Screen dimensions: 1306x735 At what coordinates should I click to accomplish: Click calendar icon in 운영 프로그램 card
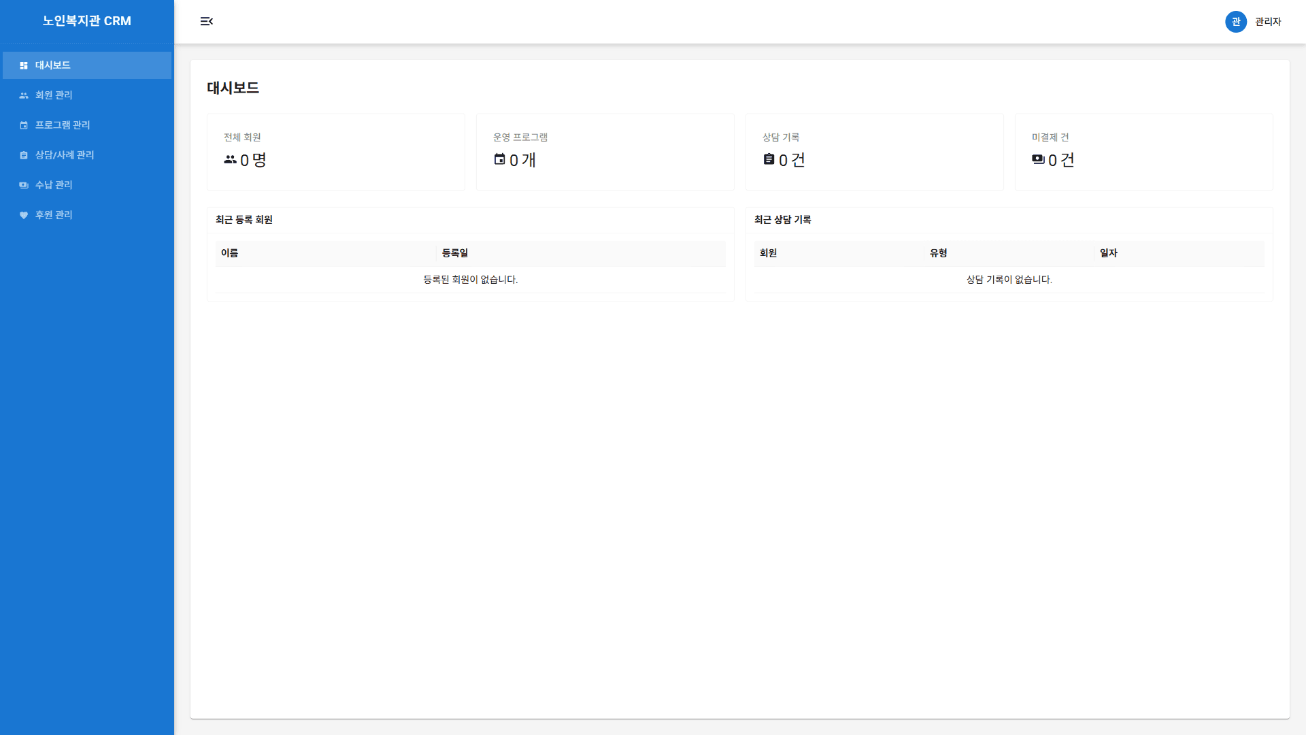499,159
